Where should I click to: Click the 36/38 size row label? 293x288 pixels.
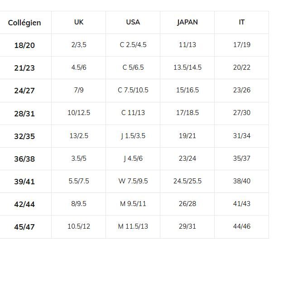point(24,159)
